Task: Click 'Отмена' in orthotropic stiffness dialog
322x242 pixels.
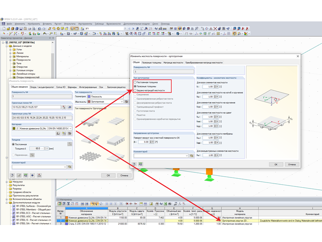Action: (x=292, y=164)
